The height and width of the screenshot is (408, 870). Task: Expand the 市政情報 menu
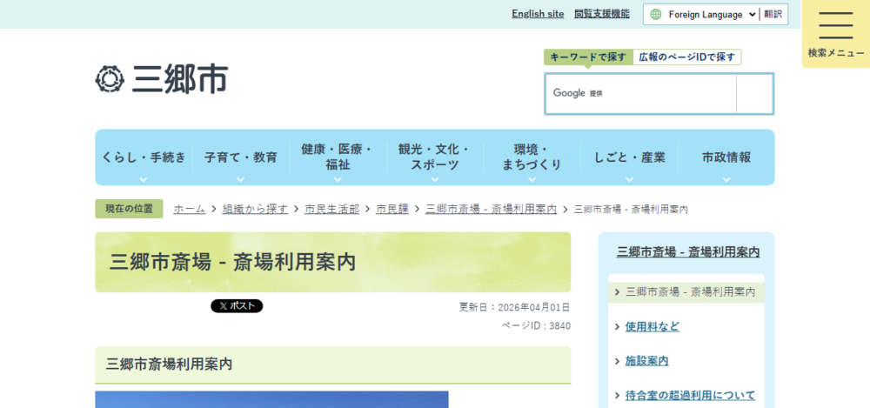(726, 157)
